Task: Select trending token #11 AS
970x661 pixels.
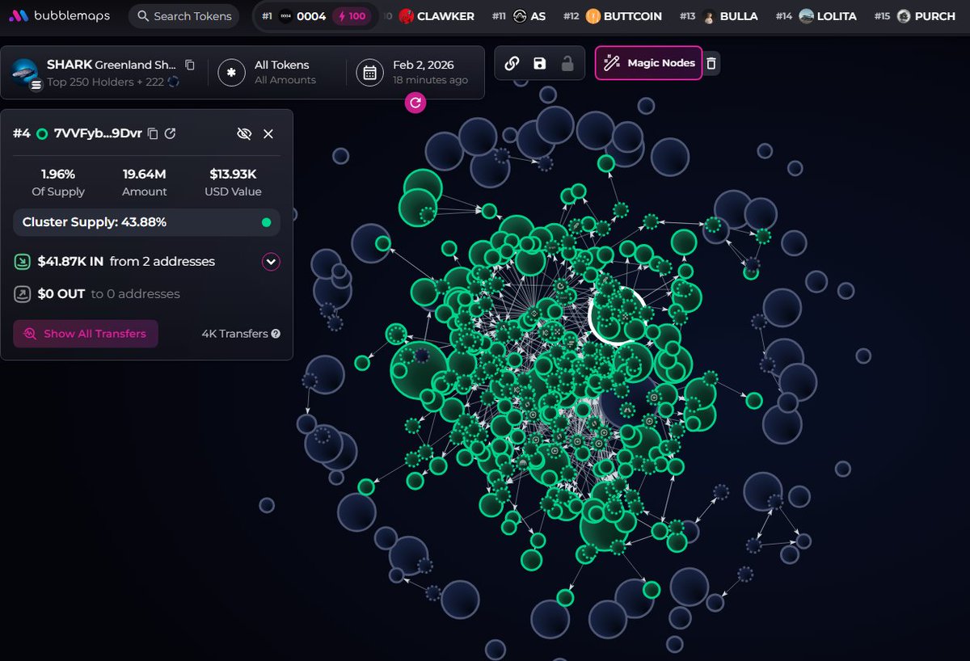Action: [518, 16]
